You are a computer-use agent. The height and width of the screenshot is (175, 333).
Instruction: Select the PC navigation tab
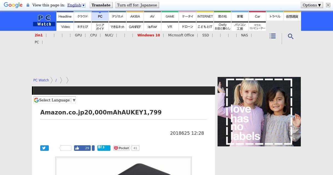coord(100,16)
